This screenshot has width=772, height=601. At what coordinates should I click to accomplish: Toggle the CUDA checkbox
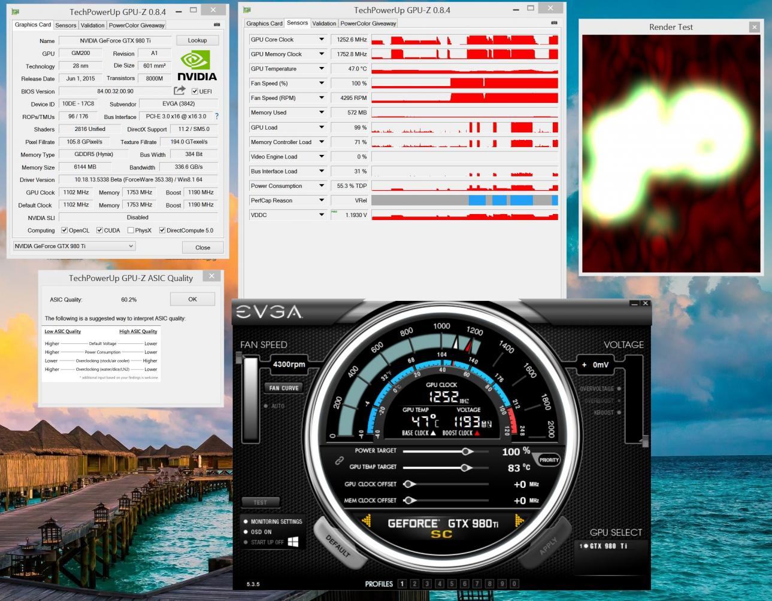tap(99, 230)
